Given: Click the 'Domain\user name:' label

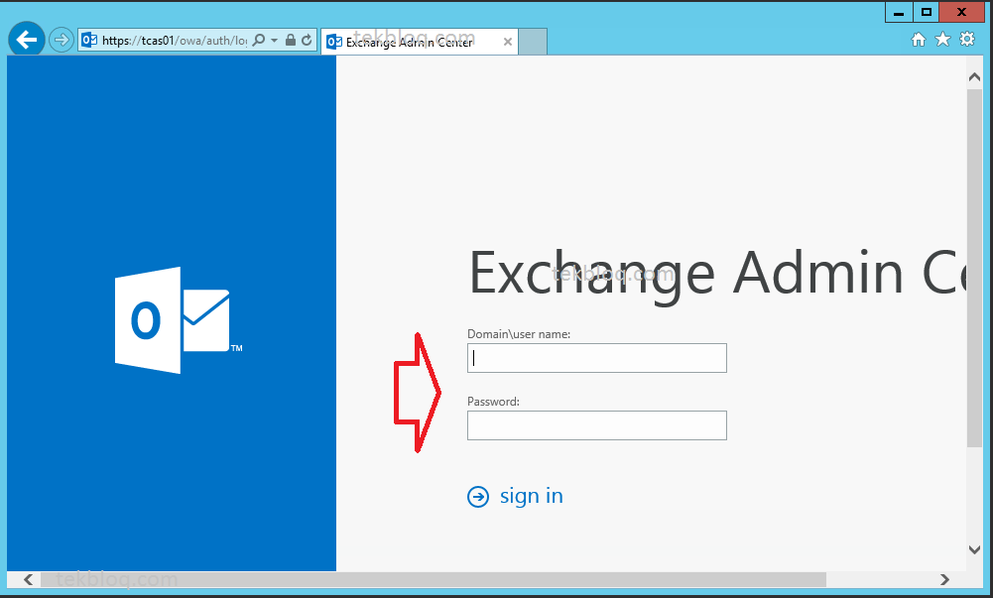Looking at the screenshot, I should 519,334.
